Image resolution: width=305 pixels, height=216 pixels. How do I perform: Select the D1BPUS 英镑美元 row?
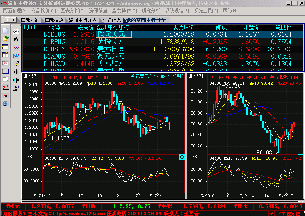(x=111, y=42)
